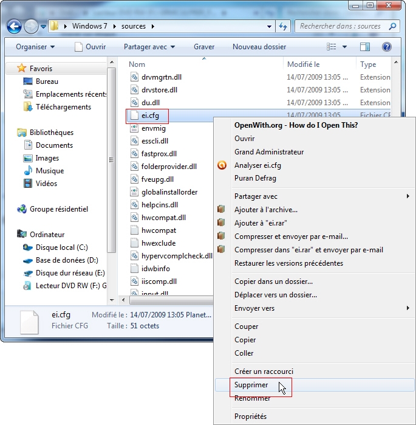Choose Supprimer in context menu
The width and height of the screenshot is (416, 425).
click(x=251, y=385)
